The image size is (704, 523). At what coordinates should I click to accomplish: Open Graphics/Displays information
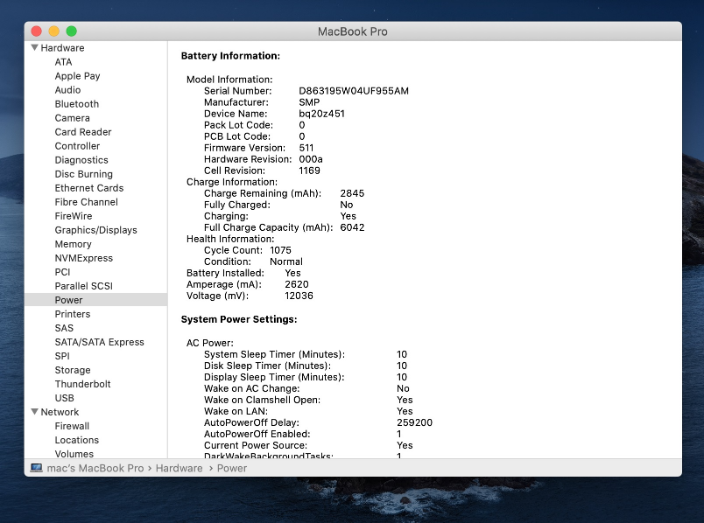[95, 230]
